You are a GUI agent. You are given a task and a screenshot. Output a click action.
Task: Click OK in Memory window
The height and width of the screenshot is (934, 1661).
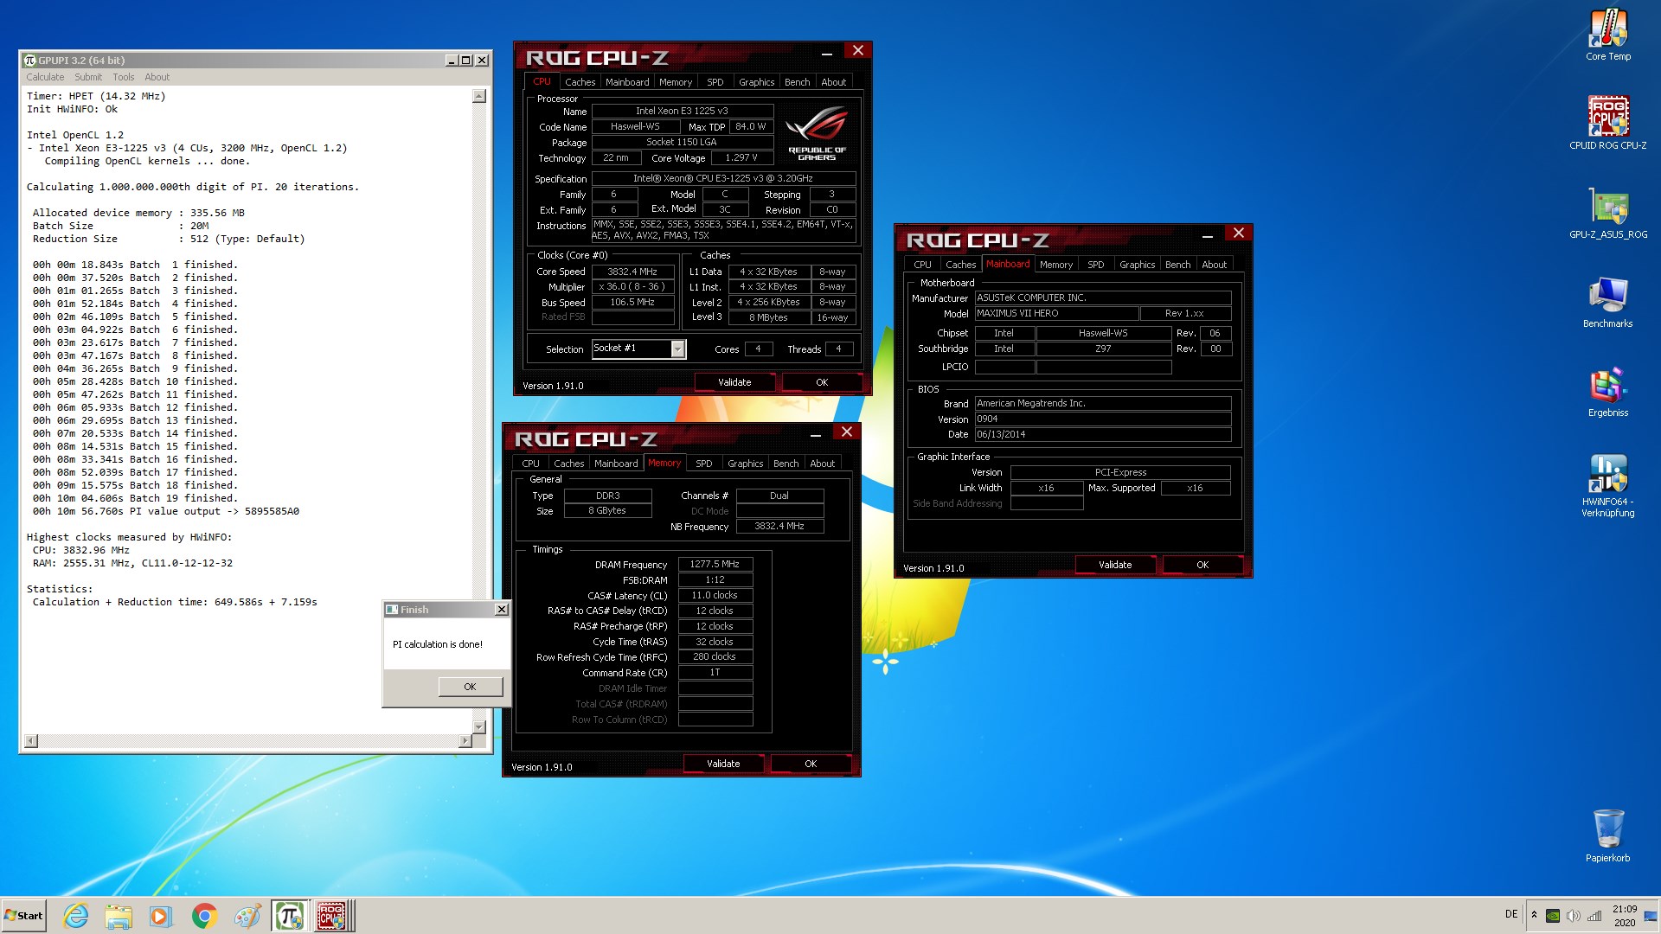click(x=811, y=764)
